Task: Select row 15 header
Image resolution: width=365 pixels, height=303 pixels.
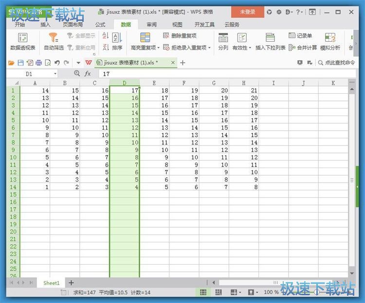Action: (13, 194)
